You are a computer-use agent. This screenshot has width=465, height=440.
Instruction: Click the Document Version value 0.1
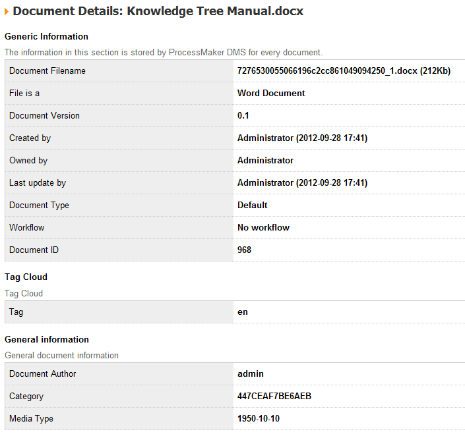click(243, 115)
